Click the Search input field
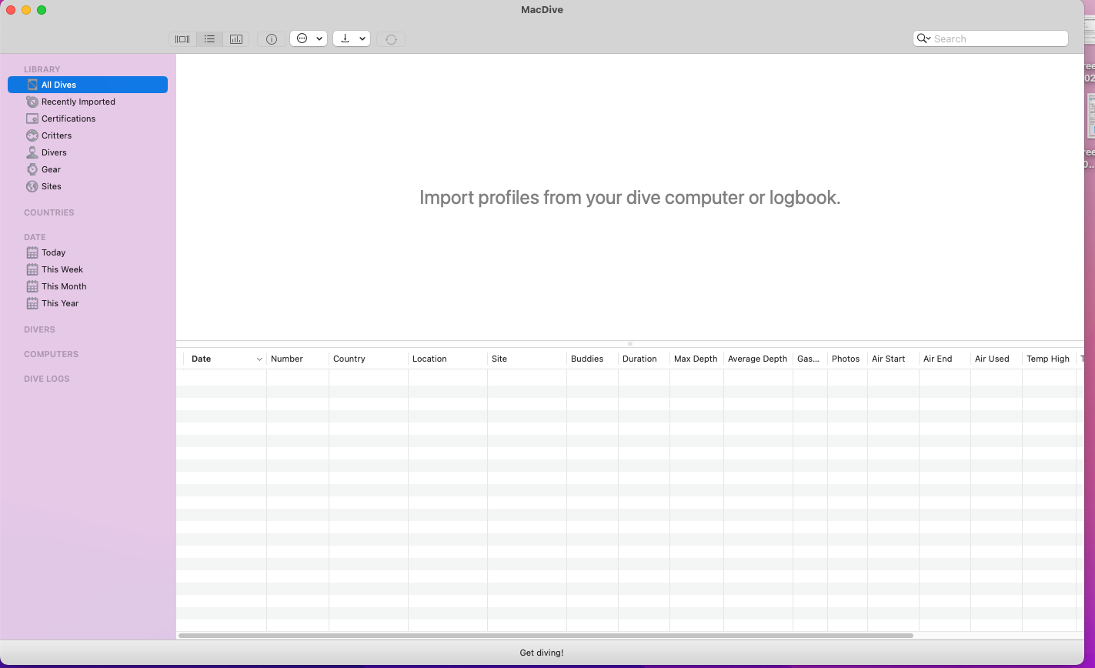Image resolution: width=1095 pixels, height=668 pixels. (x=997, y=38)
